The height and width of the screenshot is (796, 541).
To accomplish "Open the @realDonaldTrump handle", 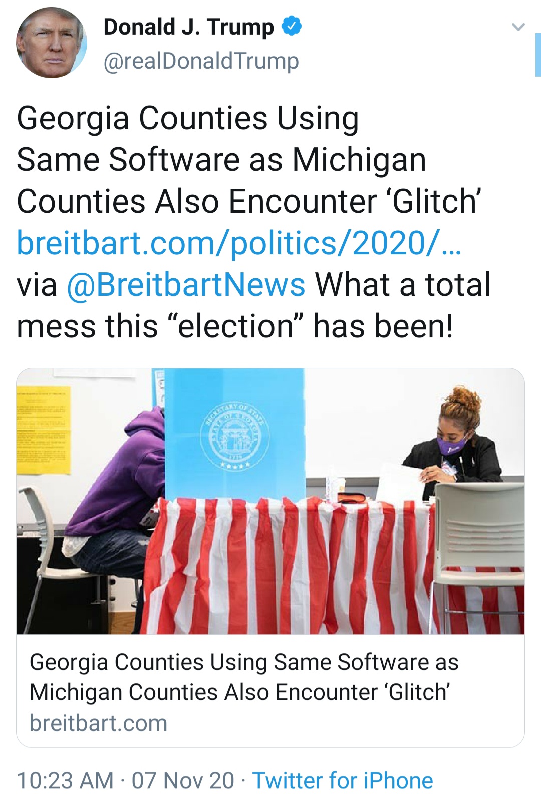I will coord(201,61).
